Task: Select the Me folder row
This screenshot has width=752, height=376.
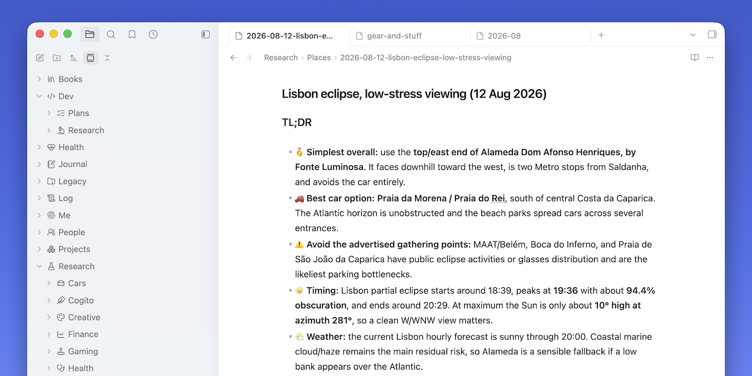Action: click(122, 215)
